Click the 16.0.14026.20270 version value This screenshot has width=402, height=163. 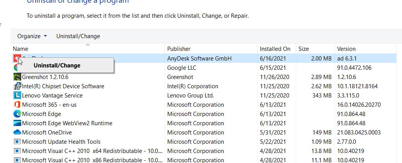click(x=359, y=105)
